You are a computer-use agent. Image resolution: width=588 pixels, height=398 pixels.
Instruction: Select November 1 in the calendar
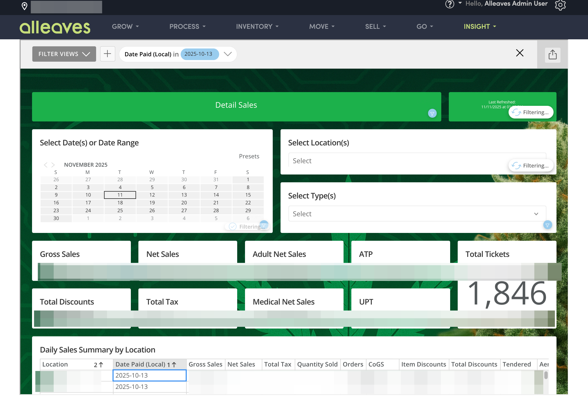[x=248, y=179]
